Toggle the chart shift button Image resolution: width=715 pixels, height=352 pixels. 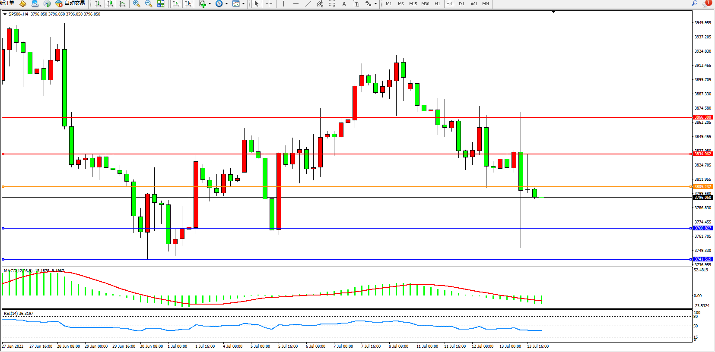[188, 4]
